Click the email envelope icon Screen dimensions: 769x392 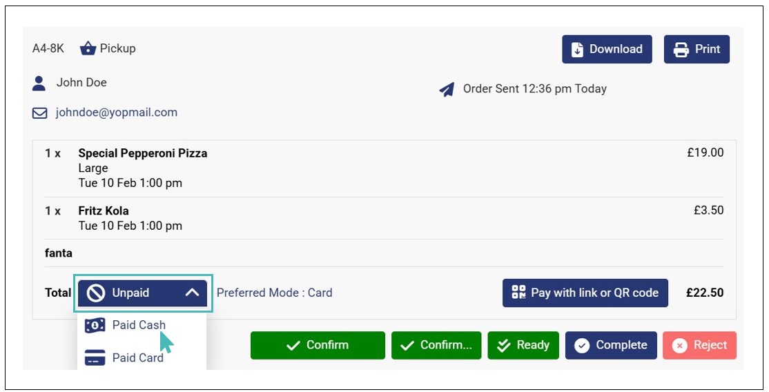coord(40,112)
